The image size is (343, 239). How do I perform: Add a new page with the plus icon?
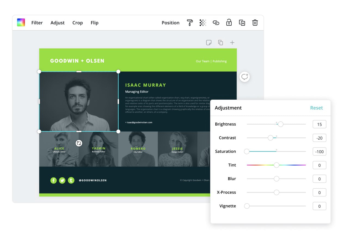point(232,42)
